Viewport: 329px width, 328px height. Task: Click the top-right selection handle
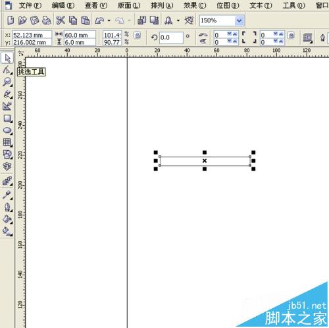point(253,152)
